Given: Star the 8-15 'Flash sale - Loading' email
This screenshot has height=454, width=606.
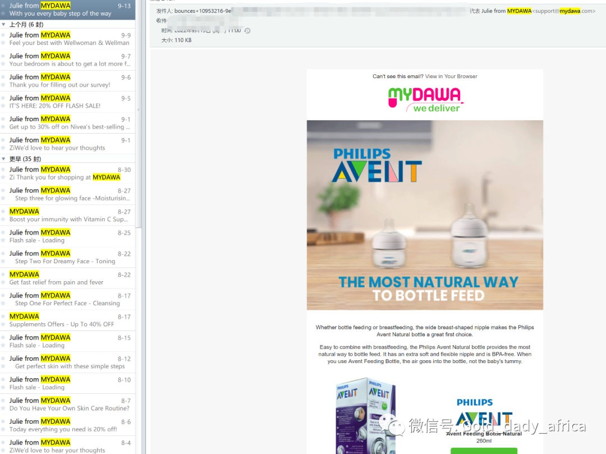Looking at the screenshot, I should pos(3,346).
